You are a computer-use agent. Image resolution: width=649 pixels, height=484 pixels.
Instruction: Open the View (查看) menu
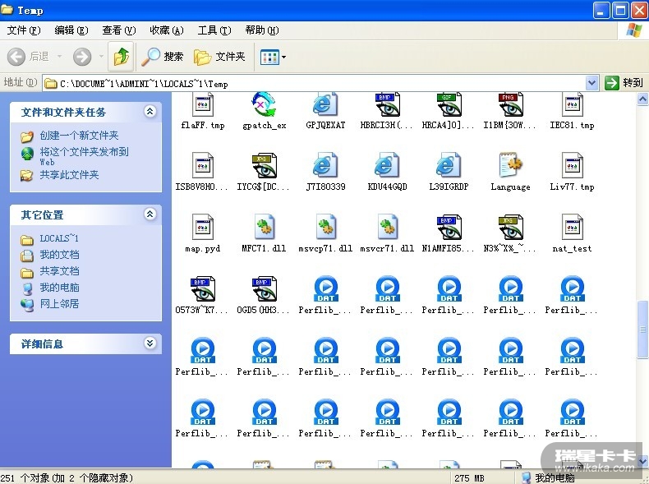click(119, 30)
